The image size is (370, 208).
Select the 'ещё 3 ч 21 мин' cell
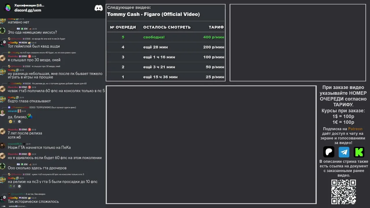[159, 67]
